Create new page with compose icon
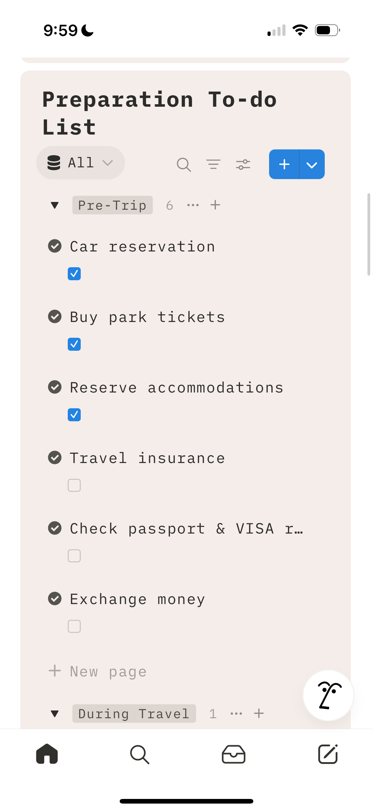 [x=327, y=754]
